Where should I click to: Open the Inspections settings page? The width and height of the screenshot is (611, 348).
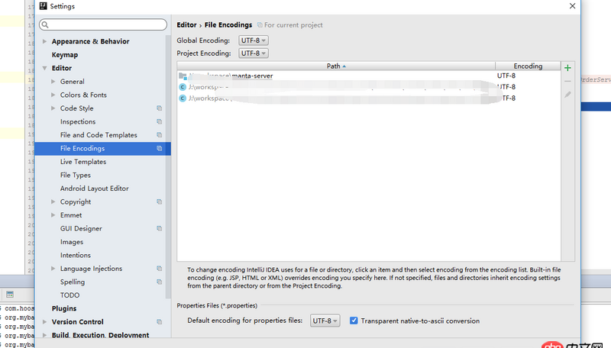point(78,121)
